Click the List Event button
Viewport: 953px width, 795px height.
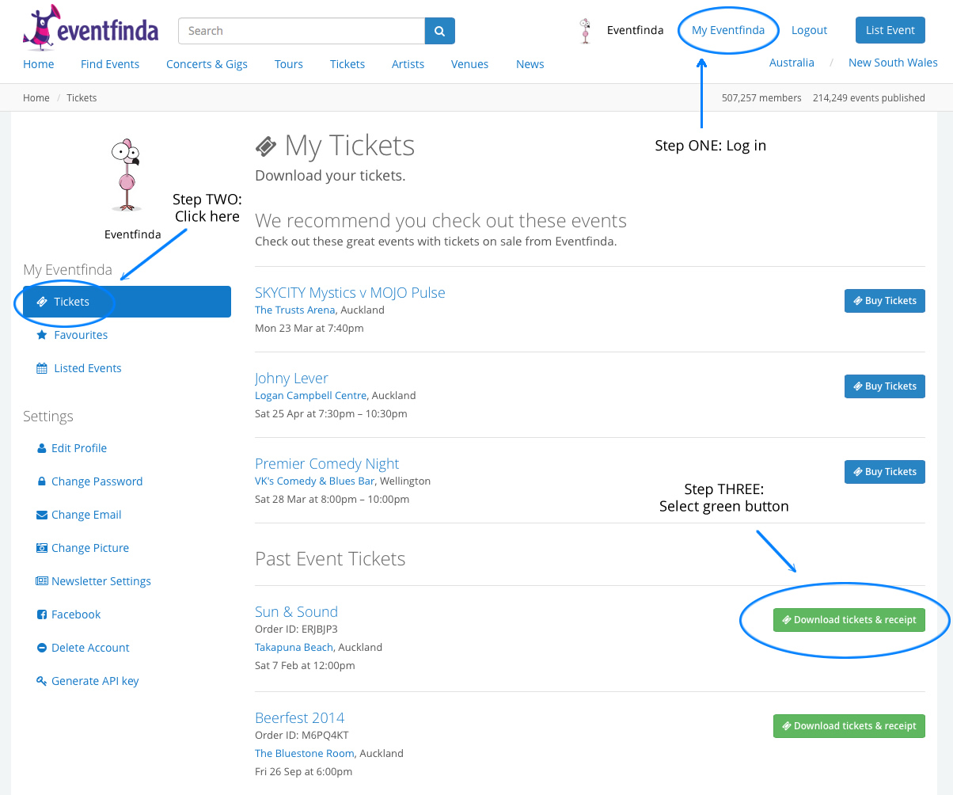890,30
